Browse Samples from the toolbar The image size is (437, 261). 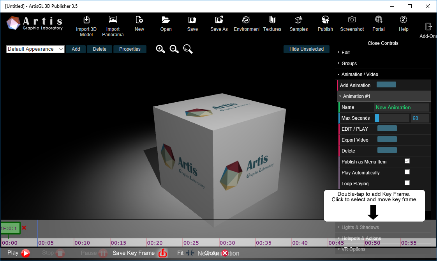(x=298, y=20)
